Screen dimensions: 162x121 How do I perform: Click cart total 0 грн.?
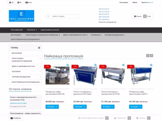[149, 16]
